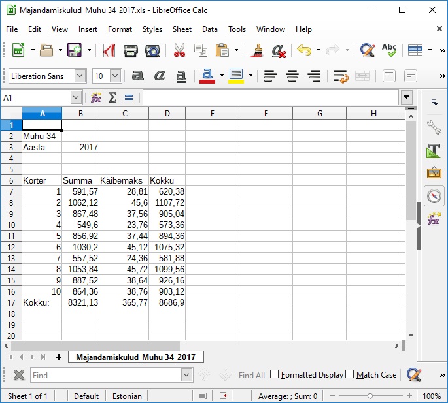448x403 pixels.
Task: Open sidebar Styles deck
Action: [434, 151]
